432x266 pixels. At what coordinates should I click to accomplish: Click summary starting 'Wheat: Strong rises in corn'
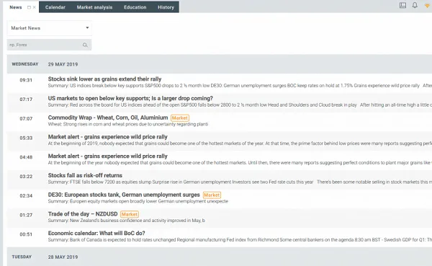(x=128, y=124)
